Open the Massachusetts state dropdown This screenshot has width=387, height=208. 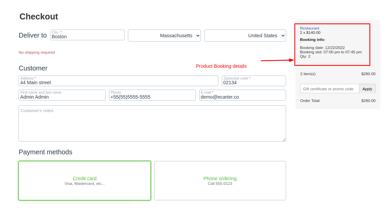pos(164,36)
